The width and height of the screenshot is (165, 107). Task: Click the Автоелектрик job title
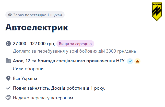(37, 27)
